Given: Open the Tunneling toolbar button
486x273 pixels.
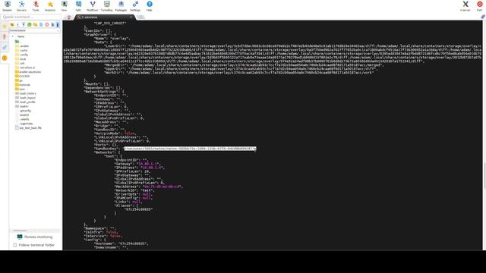Looking at the screenshot, I should point(106,6).
